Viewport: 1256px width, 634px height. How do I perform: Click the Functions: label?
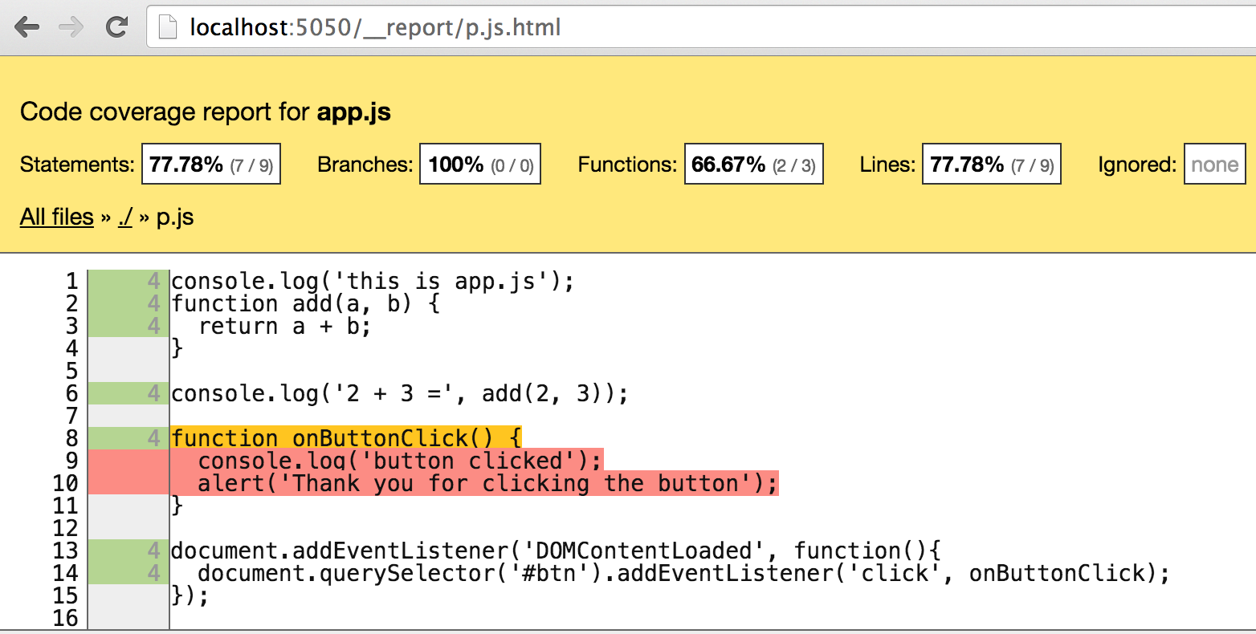627,165
